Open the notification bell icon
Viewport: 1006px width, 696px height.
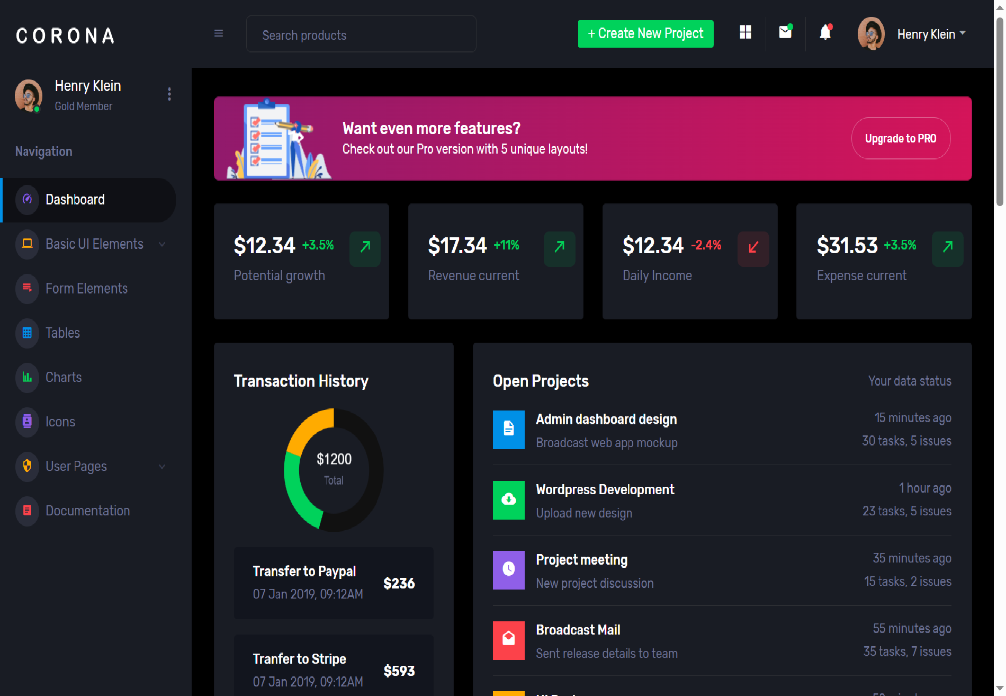tap(825, 33)
